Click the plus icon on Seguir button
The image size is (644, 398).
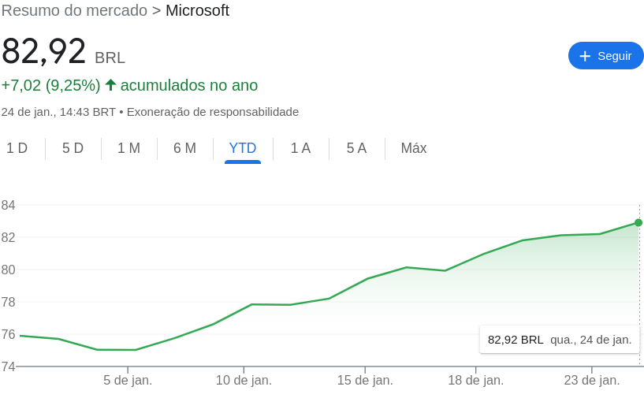(585, 56)
